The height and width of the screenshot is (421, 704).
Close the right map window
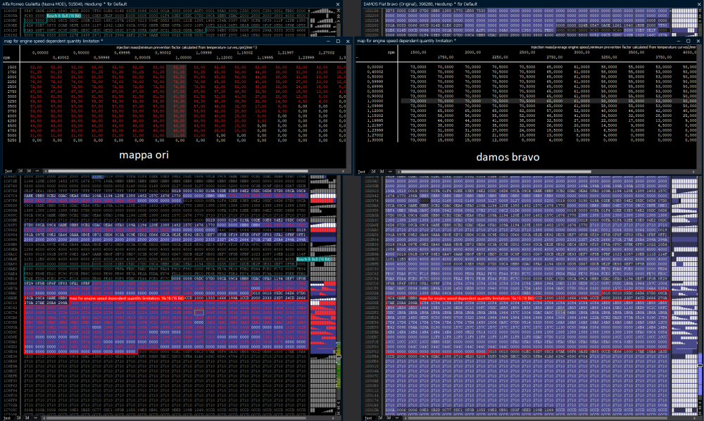click(698, 41)
